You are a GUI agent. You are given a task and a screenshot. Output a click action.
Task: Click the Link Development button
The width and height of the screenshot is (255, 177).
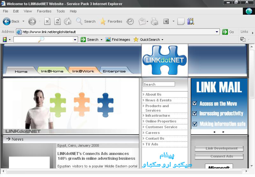click(x=219, y=148)
